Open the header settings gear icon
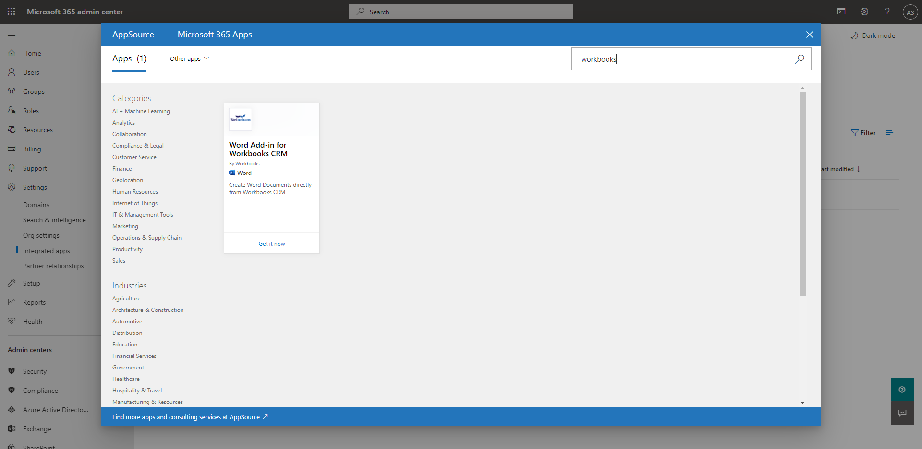 tap(864, 12)
